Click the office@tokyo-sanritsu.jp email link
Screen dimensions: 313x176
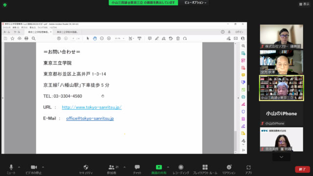(90, 118)
